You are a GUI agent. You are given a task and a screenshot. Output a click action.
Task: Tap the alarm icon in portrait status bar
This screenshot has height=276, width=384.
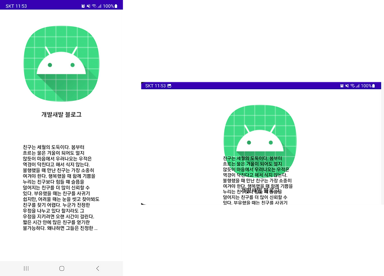click(x=83, y=6)
